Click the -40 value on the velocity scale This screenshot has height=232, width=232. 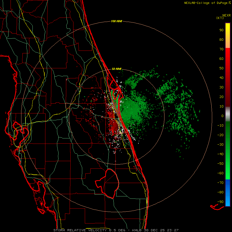(220, 154)
